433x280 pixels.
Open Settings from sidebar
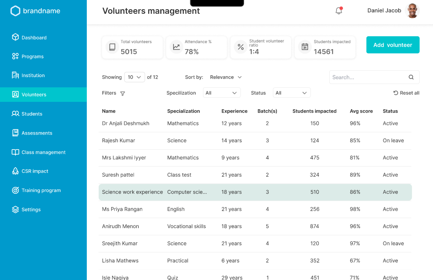click(x=31, y=210)
